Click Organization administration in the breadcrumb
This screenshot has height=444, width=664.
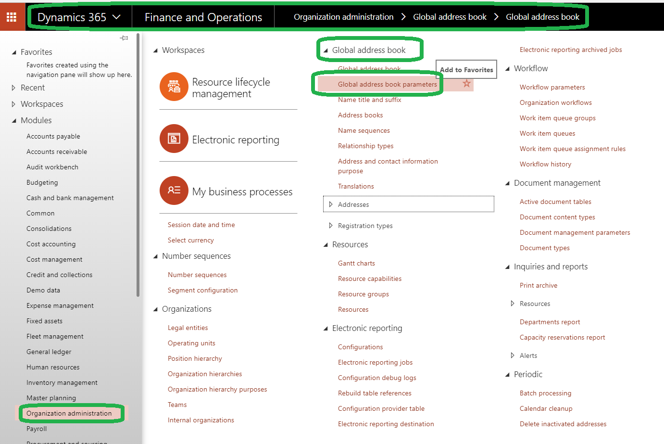click(344, 17)
